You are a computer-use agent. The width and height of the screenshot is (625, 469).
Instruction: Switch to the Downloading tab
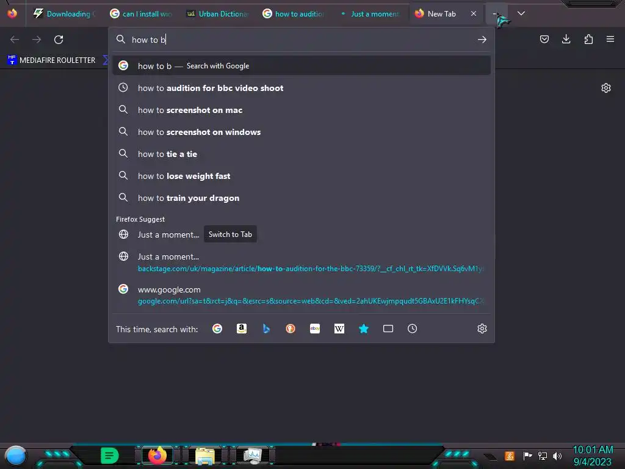64,13
